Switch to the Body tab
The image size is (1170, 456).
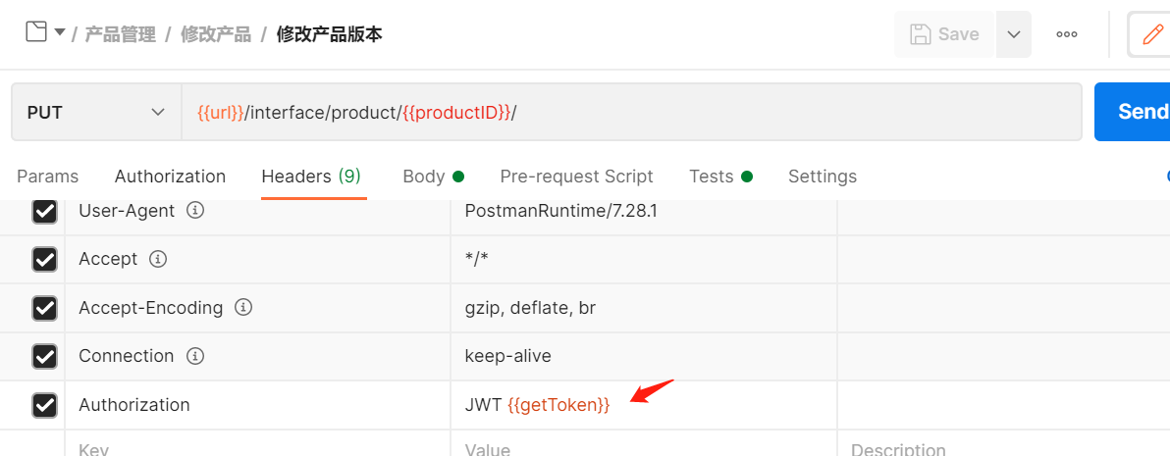[x=424, y=177]
